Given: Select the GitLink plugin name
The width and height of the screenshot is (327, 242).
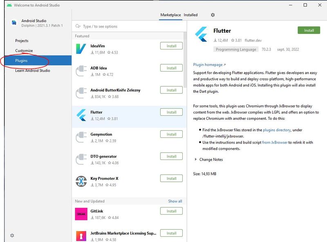Looking at the screenshot, I should click(x=97, y=211).
